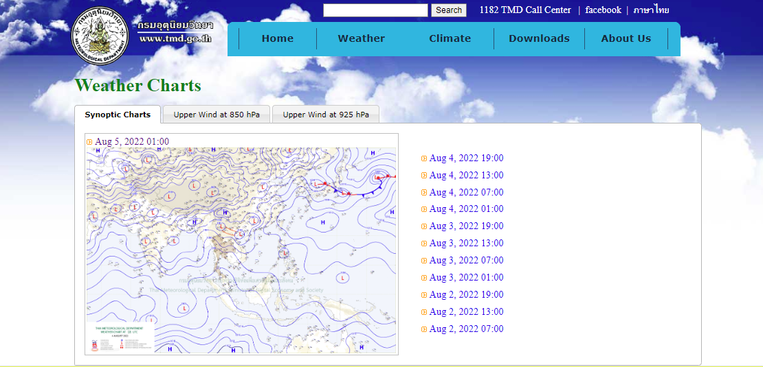Viewport: 763px width, 367px height.
Task: Switch to Upper Wind at 850 hPa tab
Action: 217,115
